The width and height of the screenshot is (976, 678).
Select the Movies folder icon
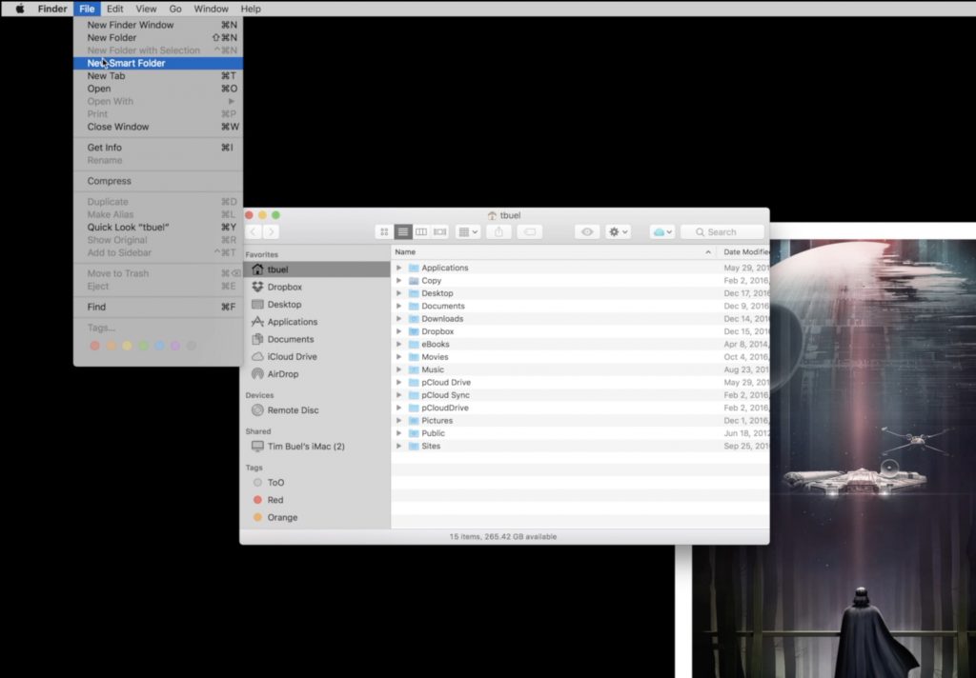click(414, 357)
